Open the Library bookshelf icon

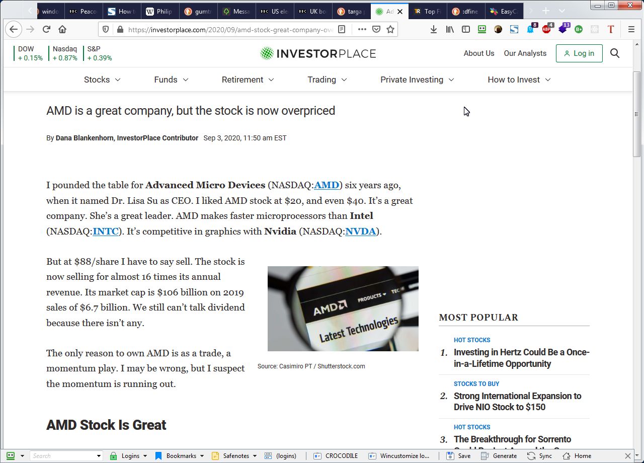click(x=450, y=29)
